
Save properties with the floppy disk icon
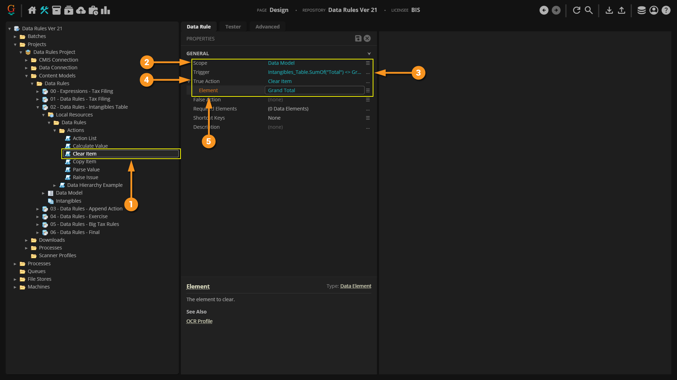(x=358, y=38)
